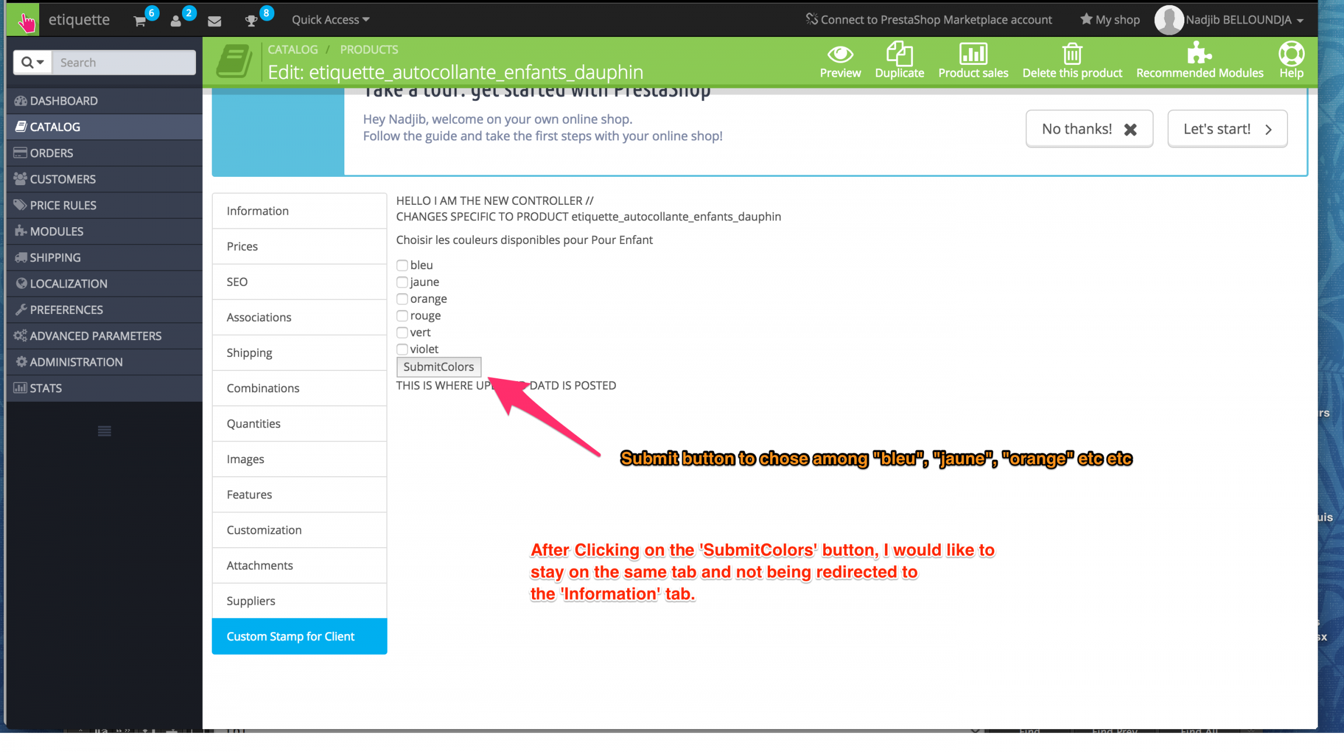Open the shopping cart notifications icon
The image size is (1344, 752).
140,21
